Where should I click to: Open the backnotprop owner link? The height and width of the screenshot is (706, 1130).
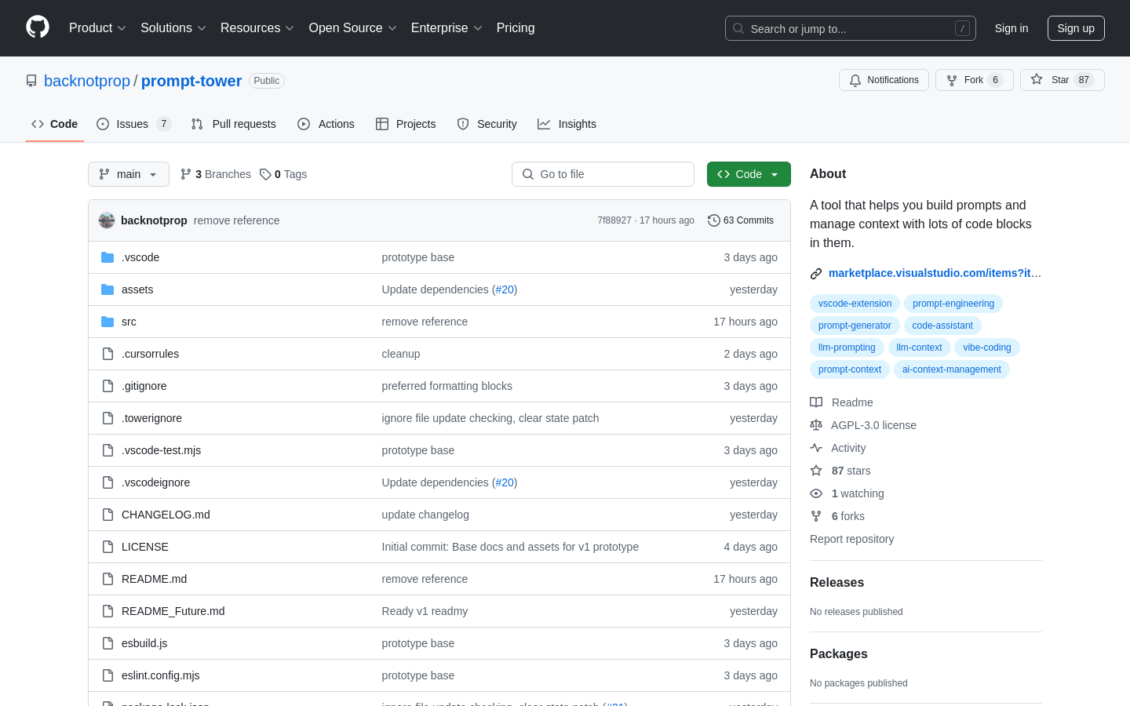[87, 81]
